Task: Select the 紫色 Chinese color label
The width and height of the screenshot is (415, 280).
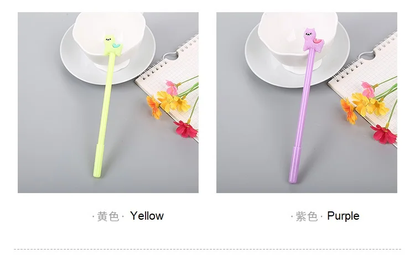Action: tap(307, 216)
